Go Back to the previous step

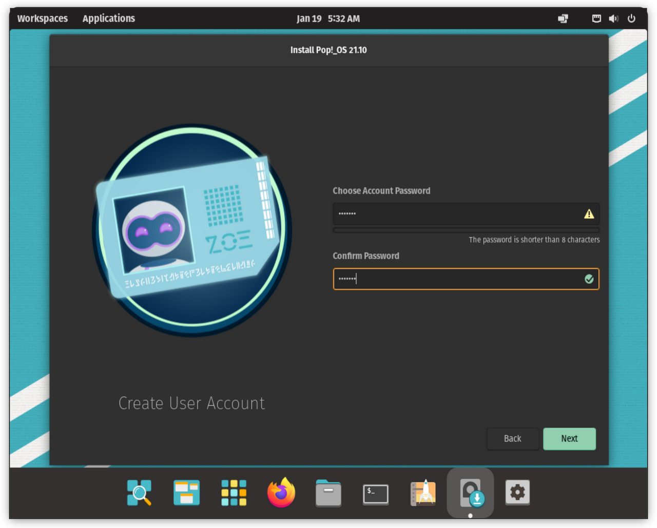[512, 439]
